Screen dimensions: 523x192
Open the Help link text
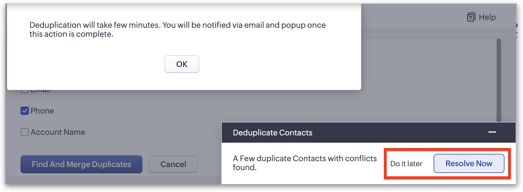point(487,17)
